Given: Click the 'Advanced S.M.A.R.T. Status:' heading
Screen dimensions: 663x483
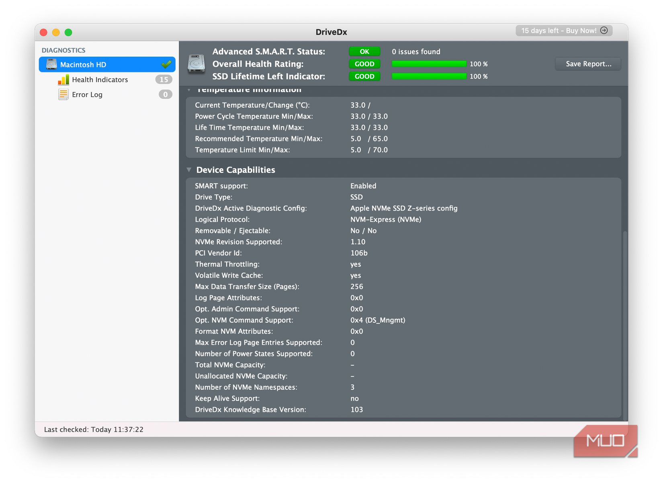Looking at the screenshot, I should coord(269,51).
